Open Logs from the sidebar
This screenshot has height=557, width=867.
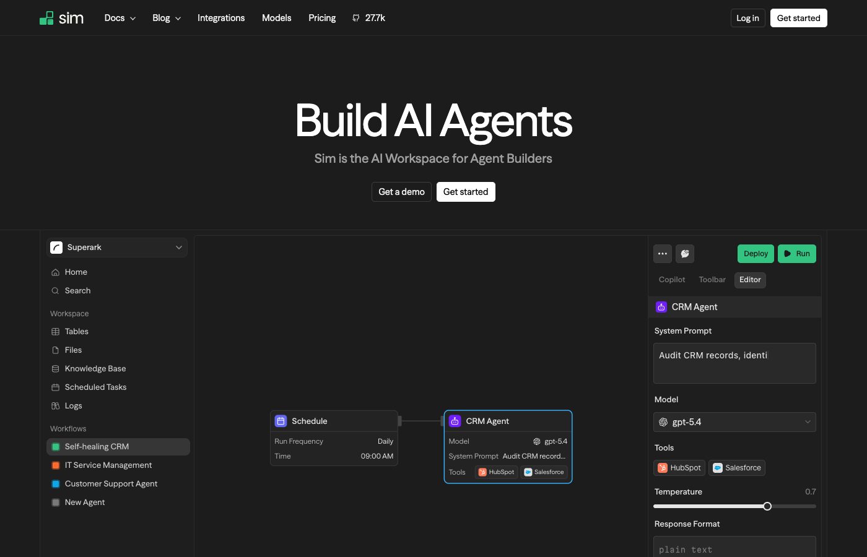tap(73, 406)
